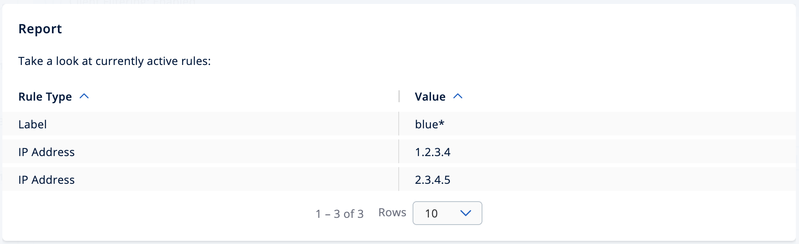Click the '1 – 3 of 3' pagination text
This screenshot has height=244, width=799.
[x=340, y=214]
